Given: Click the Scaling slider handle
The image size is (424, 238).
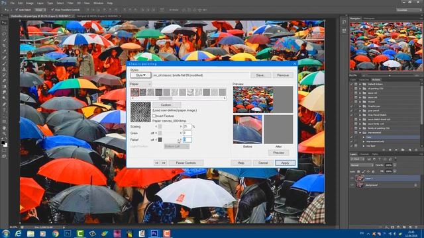Looking at the screenshot, I should click(160, 126).
